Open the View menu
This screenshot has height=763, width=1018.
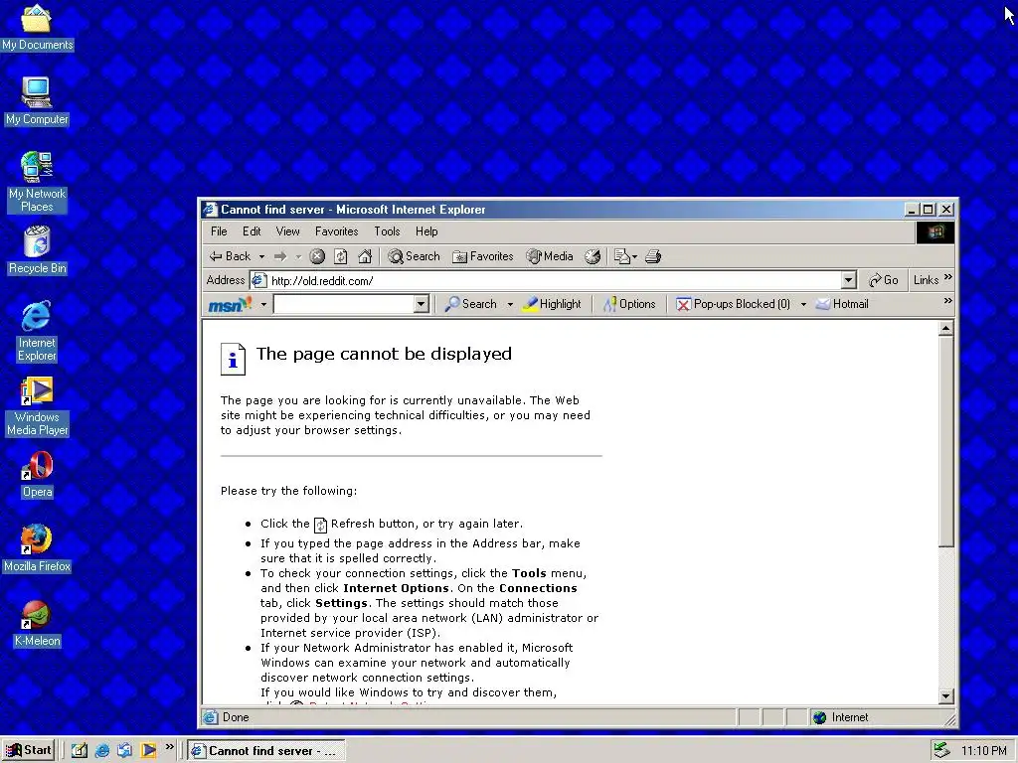[287, 231]
